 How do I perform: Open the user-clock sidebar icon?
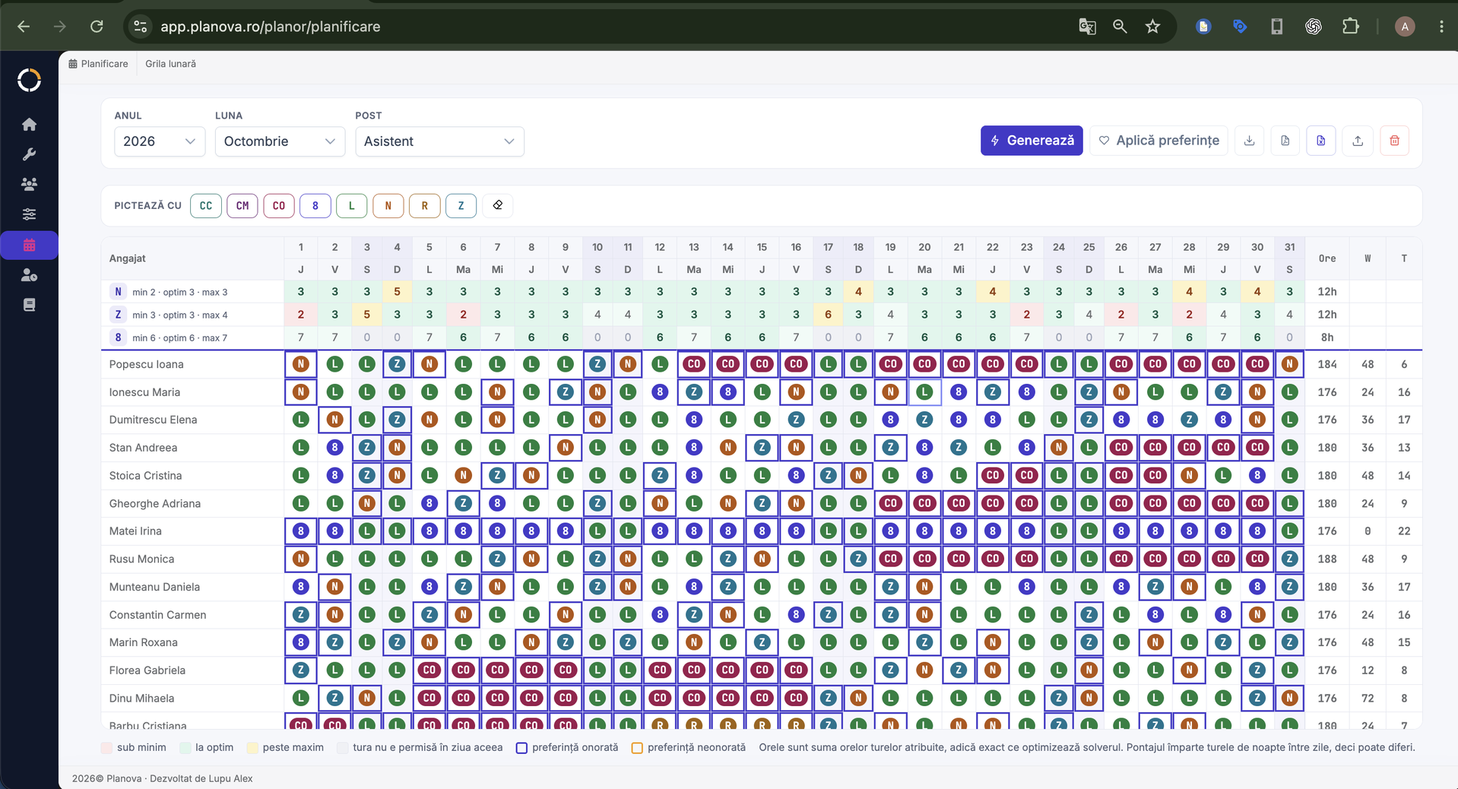[29, 275]
